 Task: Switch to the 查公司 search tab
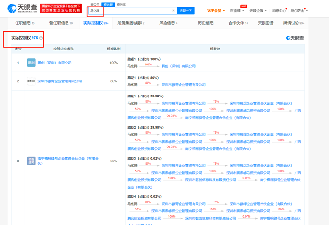coord(95,5)
